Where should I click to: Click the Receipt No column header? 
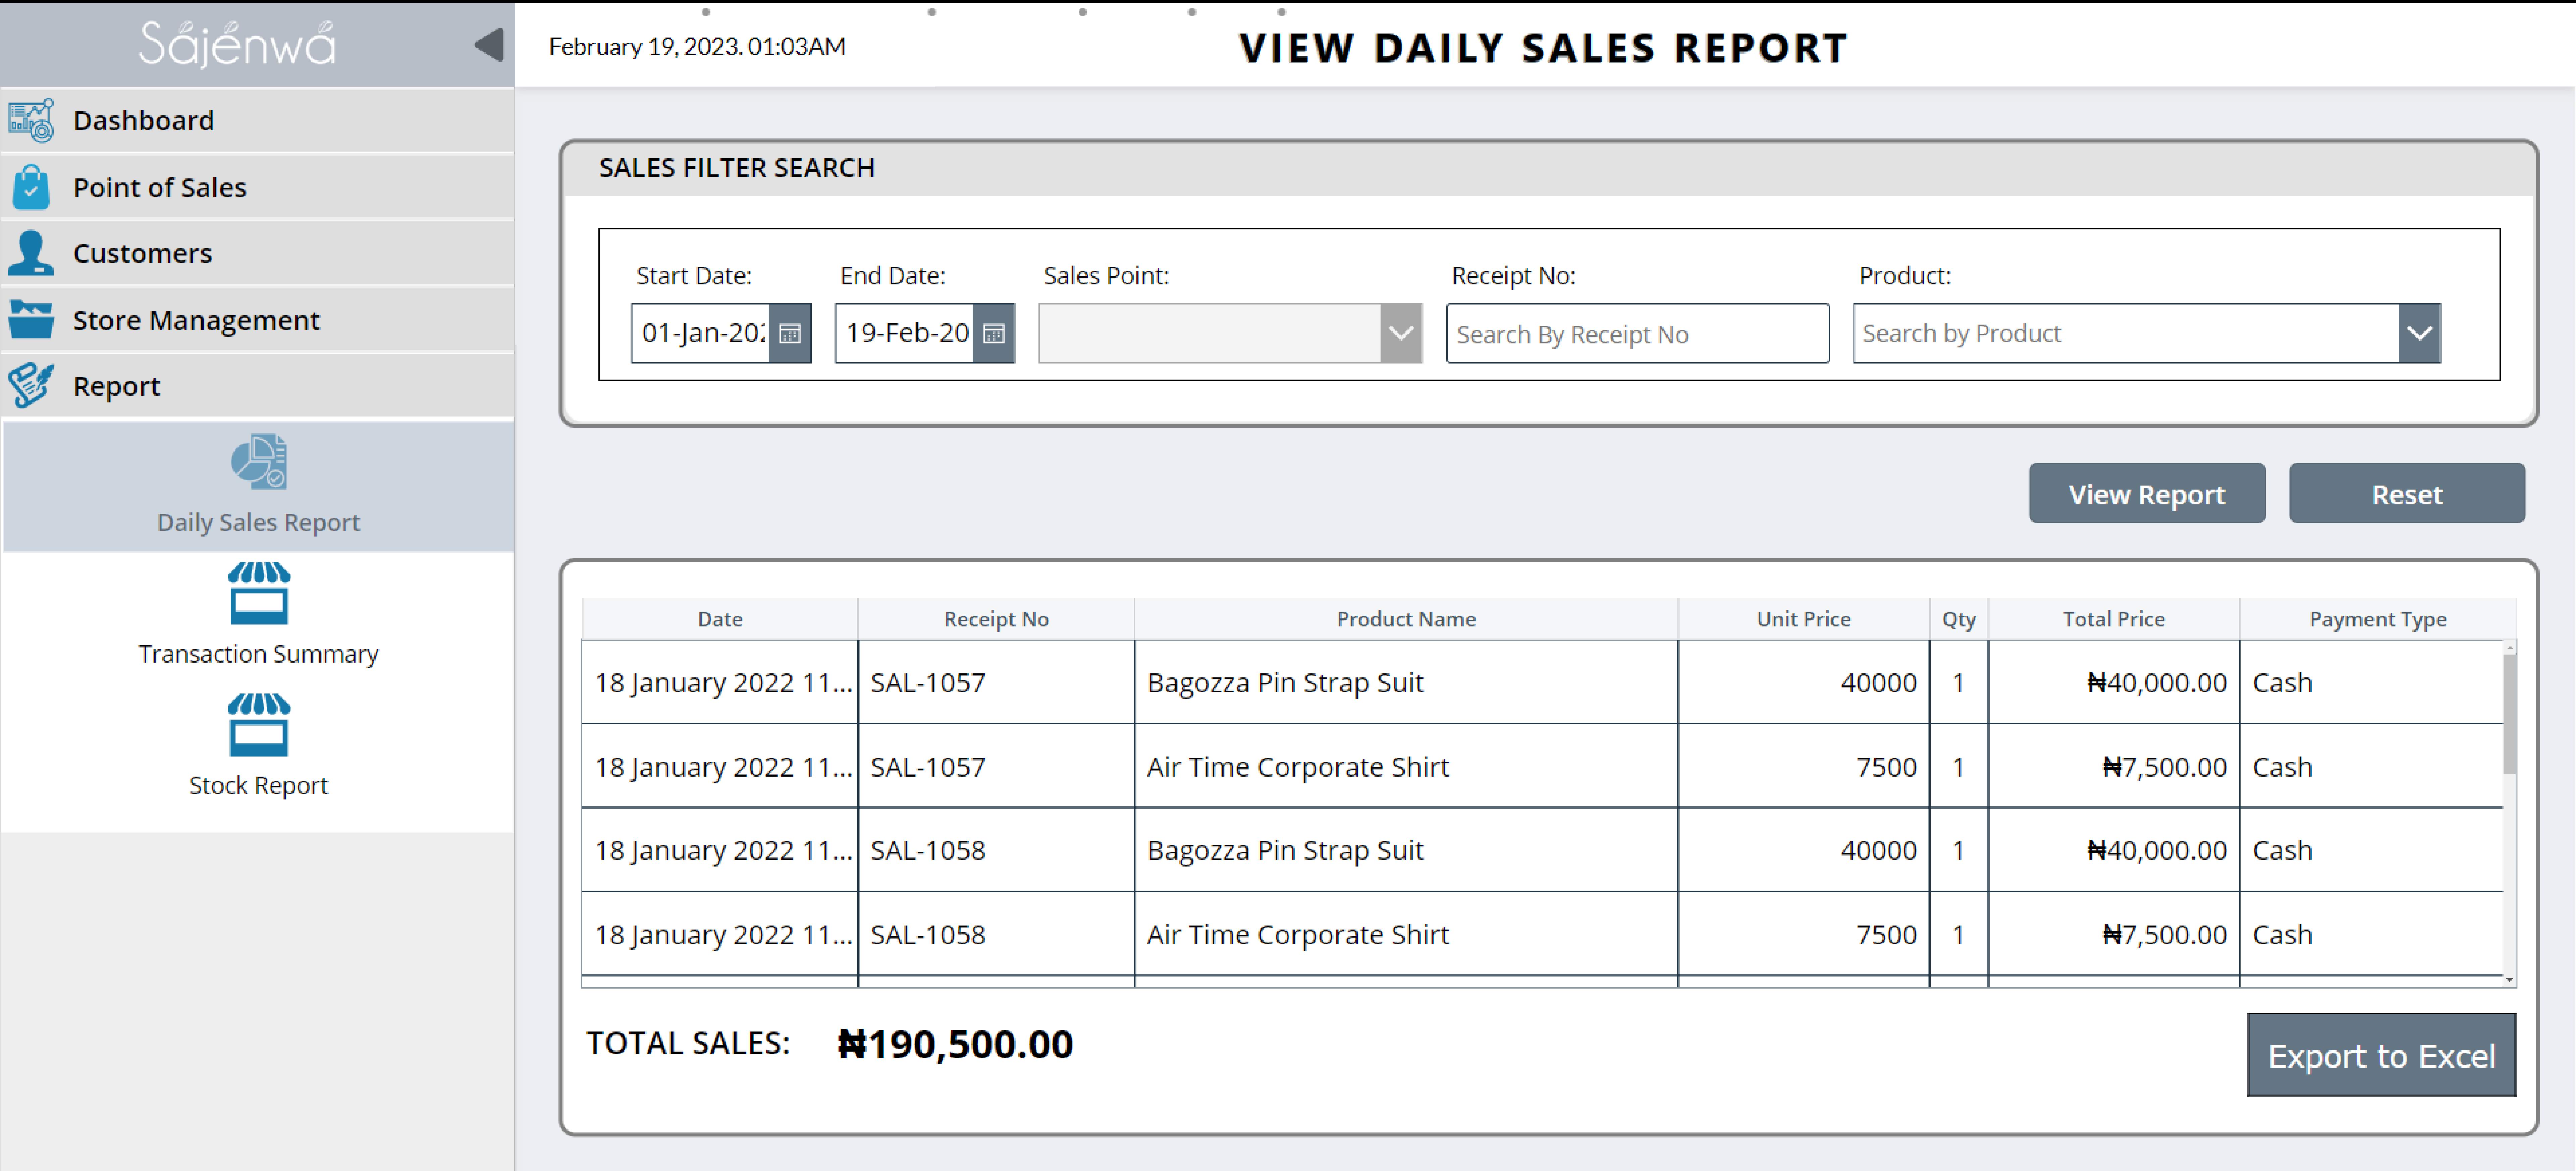[996, 619]
